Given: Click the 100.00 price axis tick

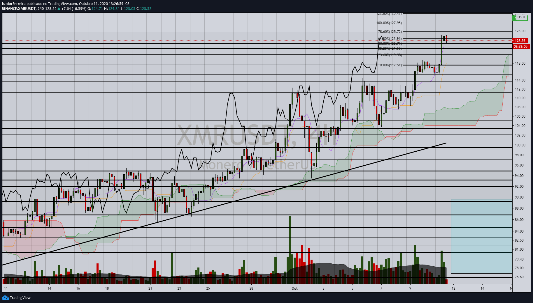Looking at the screenshot, I should (520, 145).
